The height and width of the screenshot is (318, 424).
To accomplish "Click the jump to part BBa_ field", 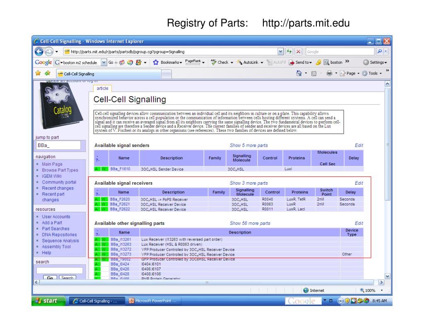I will (58, 145).
